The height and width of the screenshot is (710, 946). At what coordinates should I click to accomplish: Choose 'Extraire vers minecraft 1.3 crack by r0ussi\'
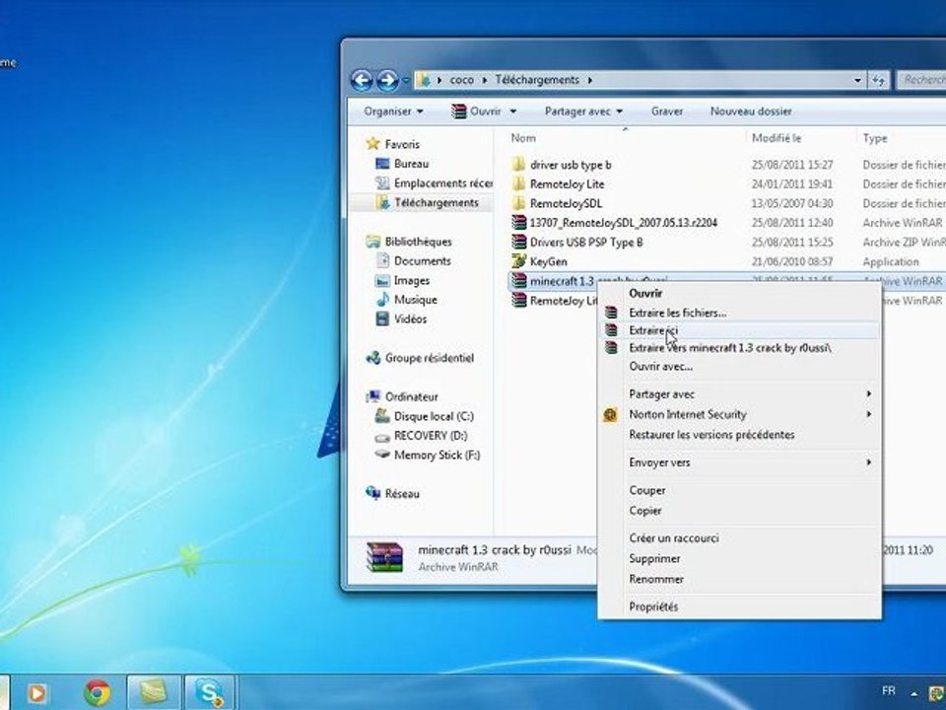click(x=740, y=348)
